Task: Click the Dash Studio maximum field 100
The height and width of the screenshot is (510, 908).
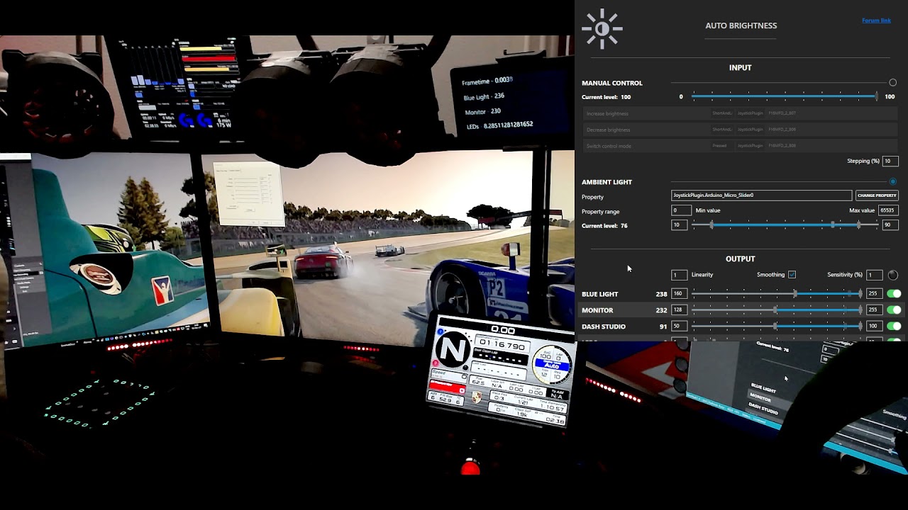Action: 874,327
